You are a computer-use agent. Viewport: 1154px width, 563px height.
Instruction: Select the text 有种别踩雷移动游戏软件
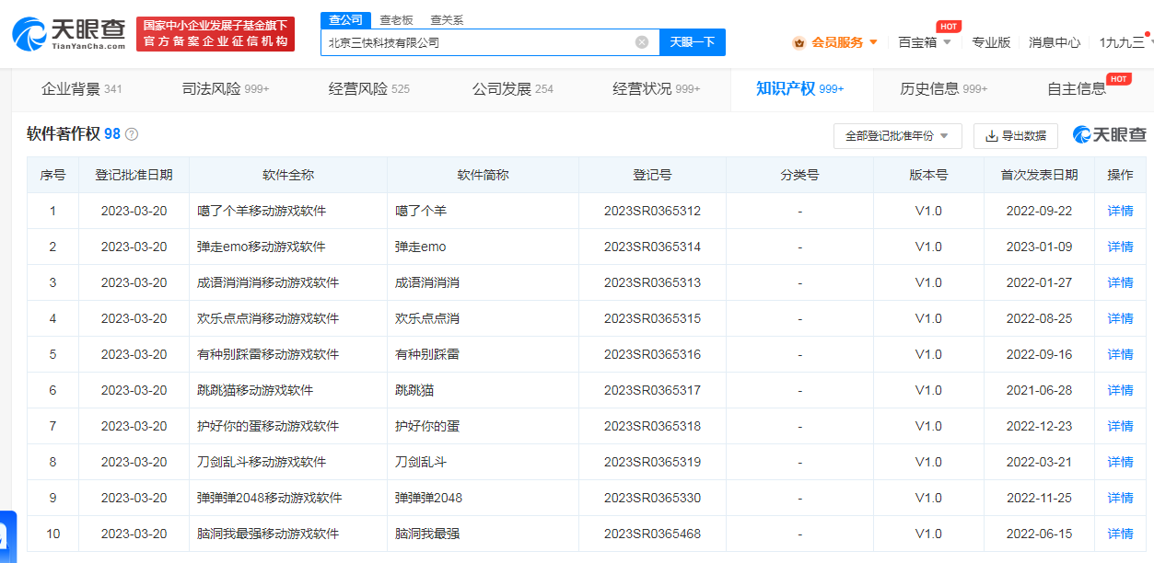(268, 354)
